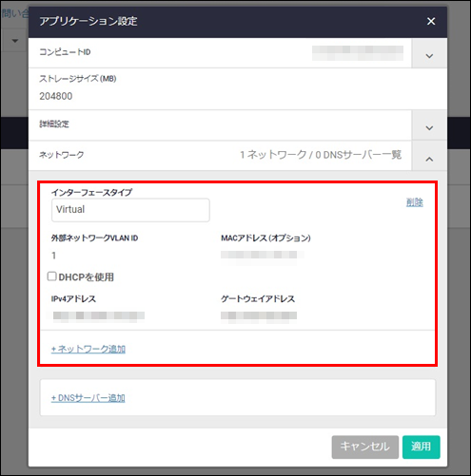Click the 削除 link for this network
Viewport: 471px width, 476px height.
tap(415, 202)
